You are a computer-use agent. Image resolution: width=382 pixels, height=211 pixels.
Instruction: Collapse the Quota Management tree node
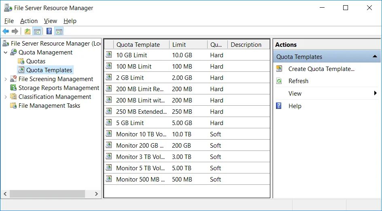click(x=6, y=52)
